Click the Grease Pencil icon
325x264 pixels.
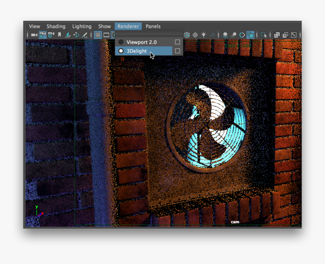(85, 35)
